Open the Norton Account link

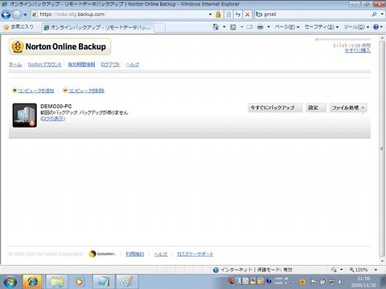(45, 64)
